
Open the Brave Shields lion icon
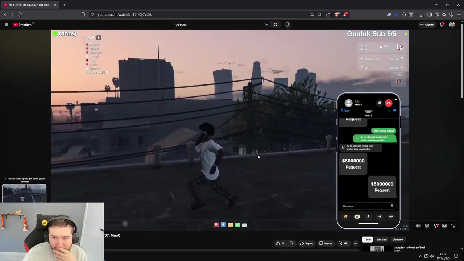pyautogui.click(x=337, y=14)
